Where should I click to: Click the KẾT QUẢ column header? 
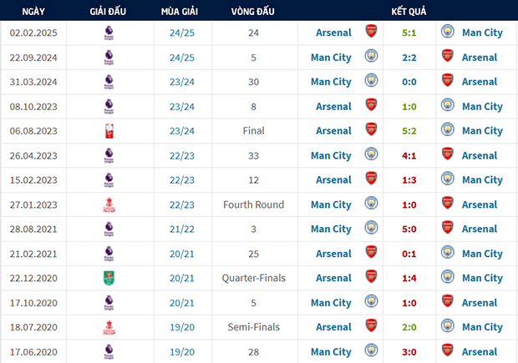pyautogui.click(x=409, y=12)
